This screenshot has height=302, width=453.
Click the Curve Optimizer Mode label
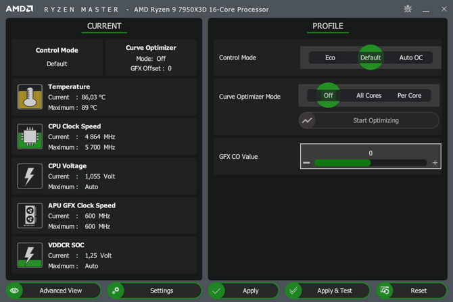click(249, 97)
